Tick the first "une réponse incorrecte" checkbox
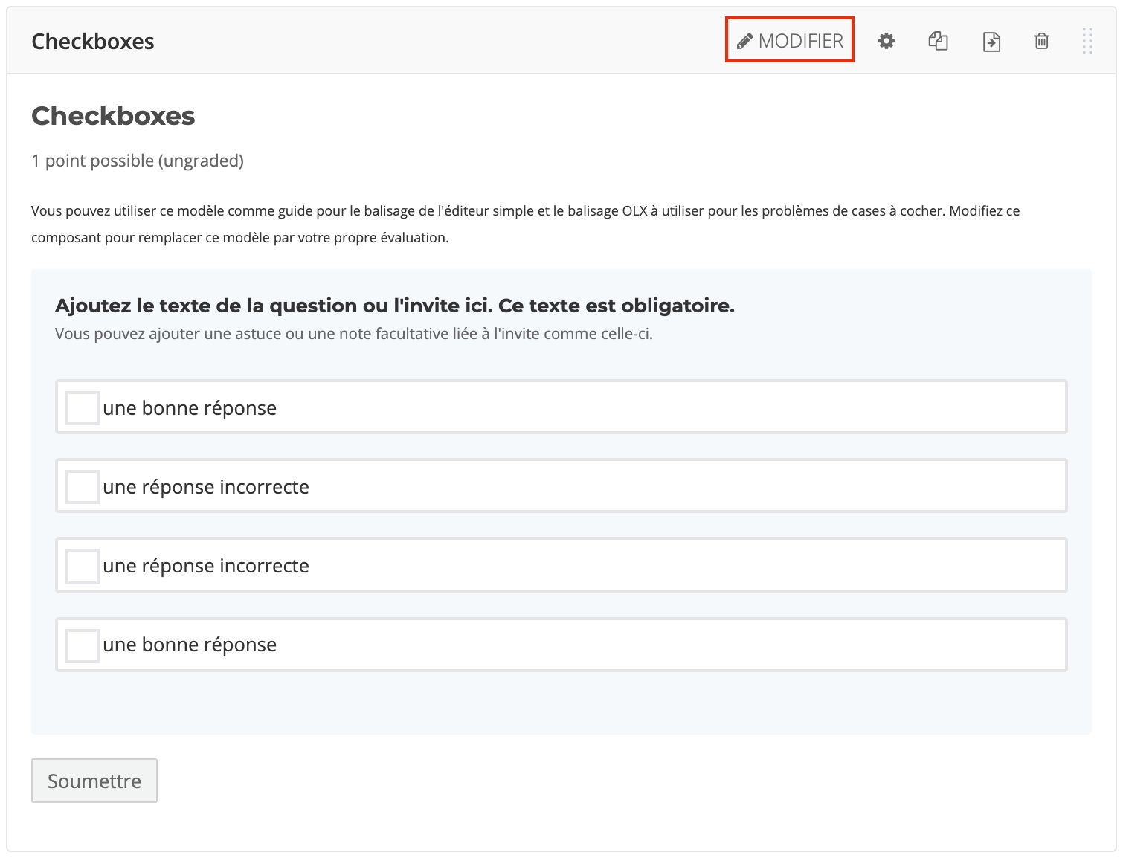The width and height of the screenshot is (1123, 858). (82, 487)
